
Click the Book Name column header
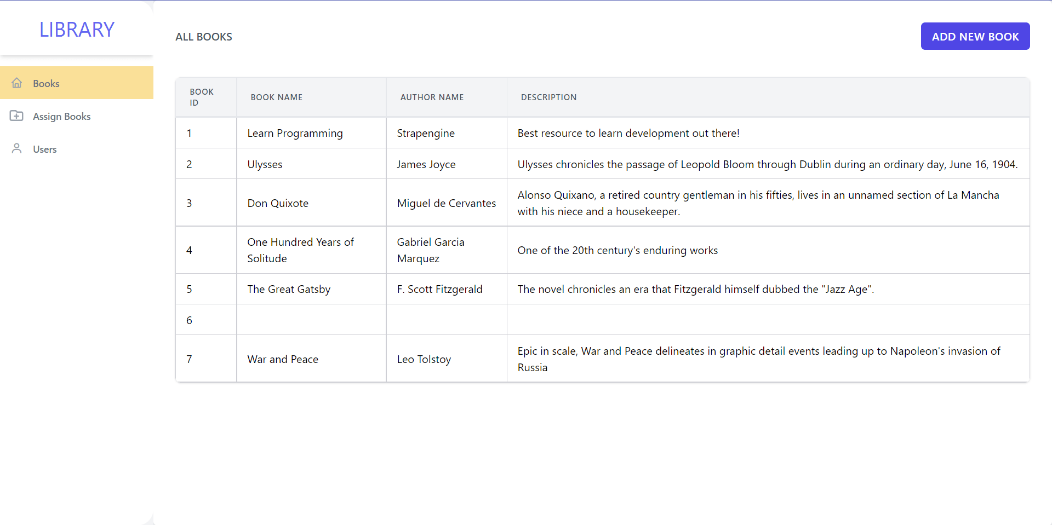276,97
